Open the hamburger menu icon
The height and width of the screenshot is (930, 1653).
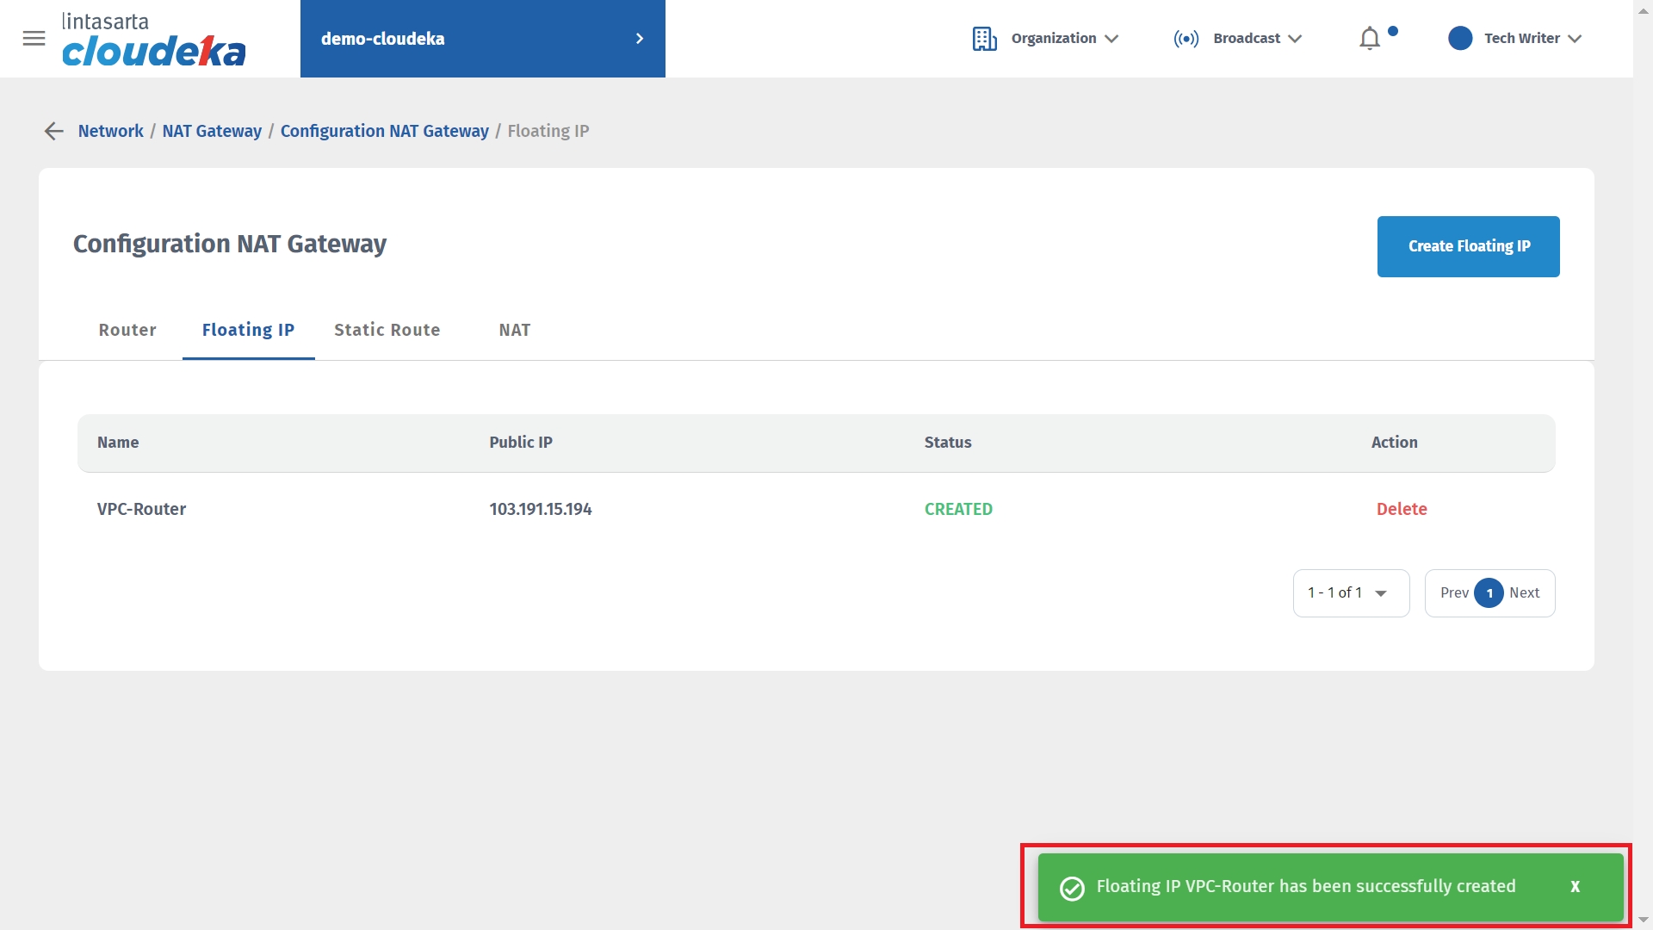tap(34, 39)
